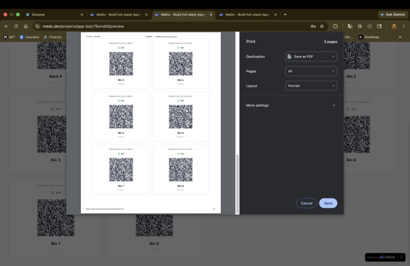
Task: Click the Bin 7 label on background page
Action: 55,244
